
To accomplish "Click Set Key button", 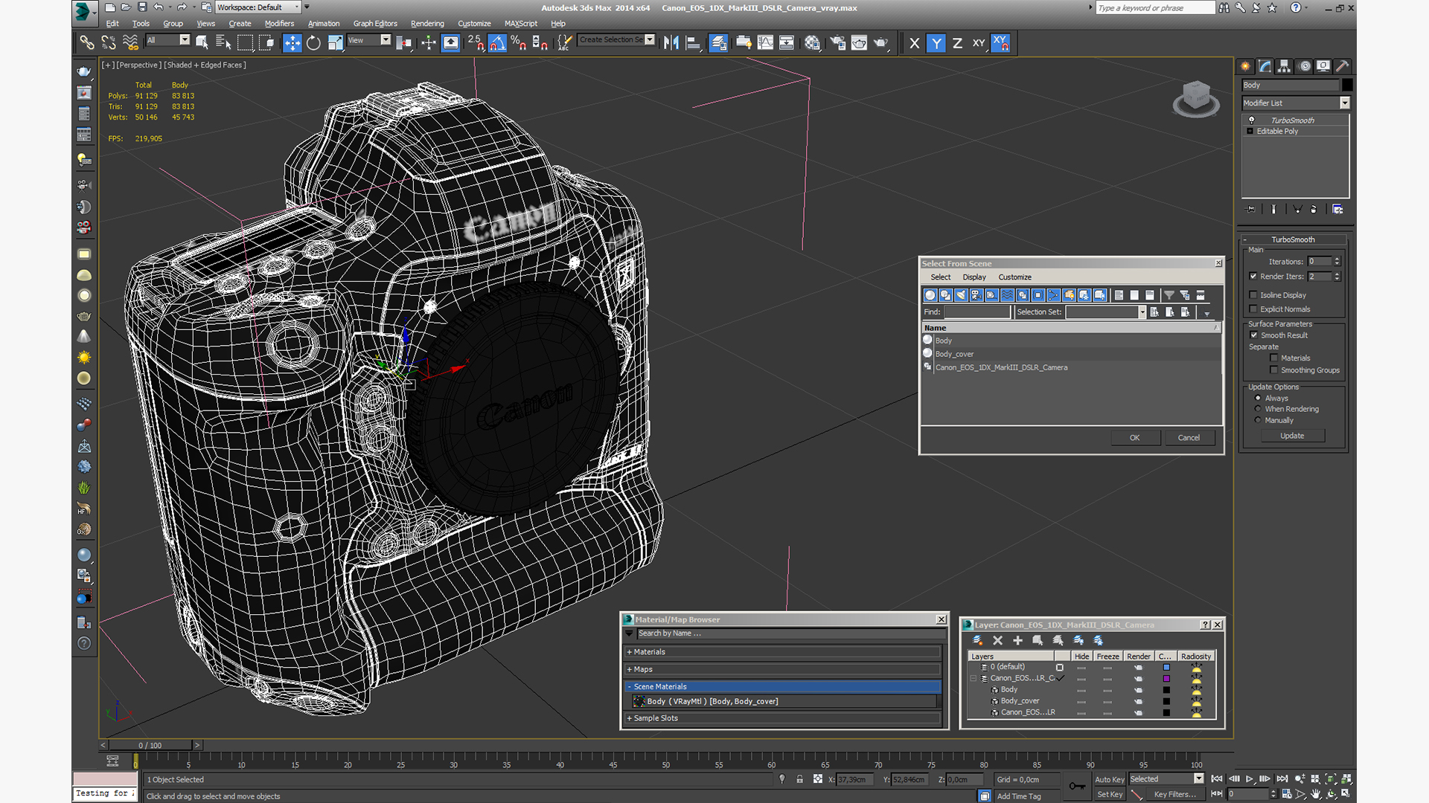I will (1109, 795).
